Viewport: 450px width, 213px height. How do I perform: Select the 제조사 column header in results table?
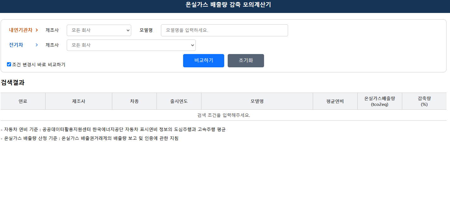[78, 101]
